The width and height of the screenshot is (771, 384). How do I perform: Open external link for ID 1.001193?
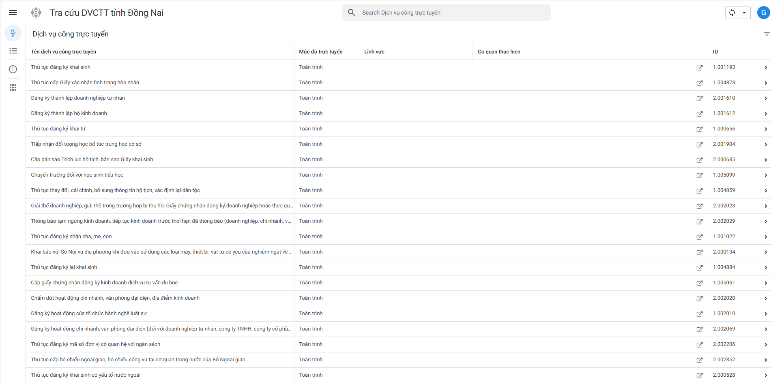pos(699,68)
